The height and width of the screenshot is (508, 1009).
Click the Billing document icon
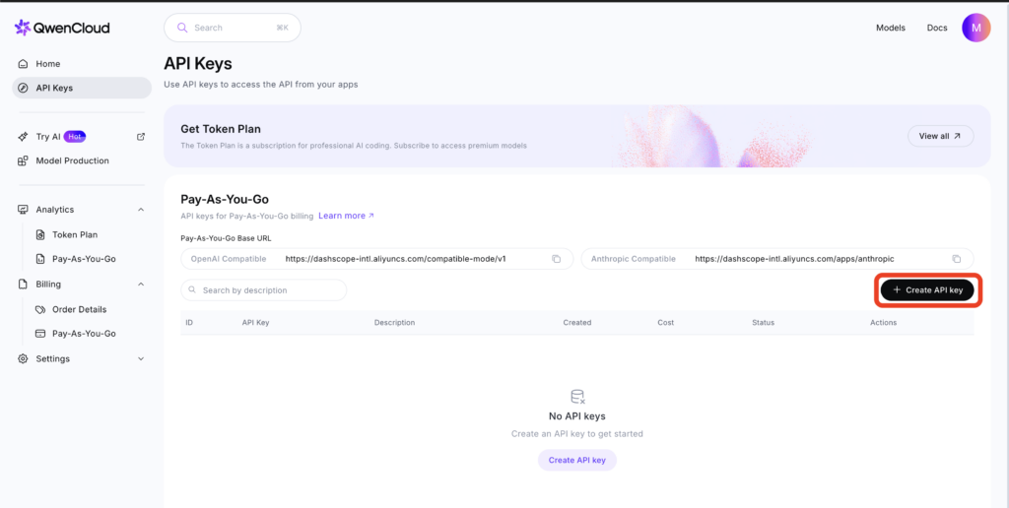click(24, 285)
